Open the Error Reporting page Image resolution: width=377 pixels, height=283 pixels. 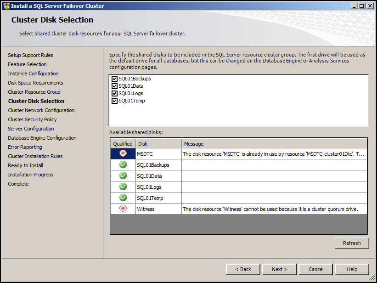tap(24, 147)
